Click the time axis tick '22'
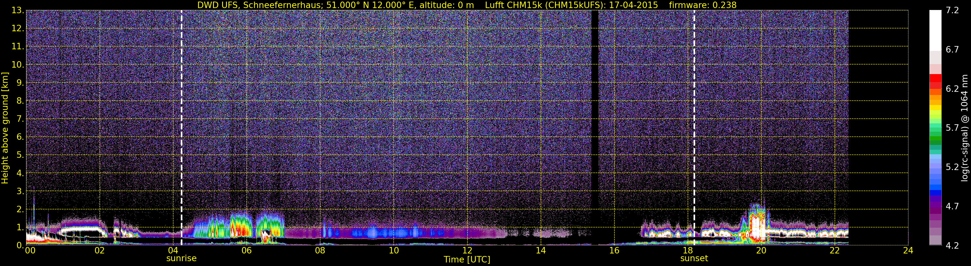971x266 pixels. coord(835,251)
